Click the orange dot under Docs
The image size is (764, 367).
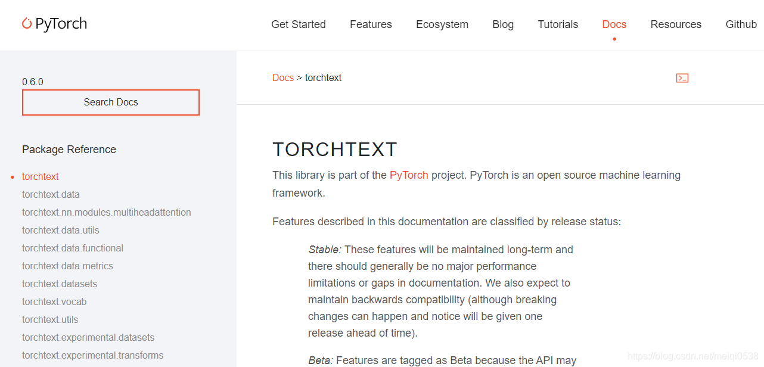tap(614, 38)
